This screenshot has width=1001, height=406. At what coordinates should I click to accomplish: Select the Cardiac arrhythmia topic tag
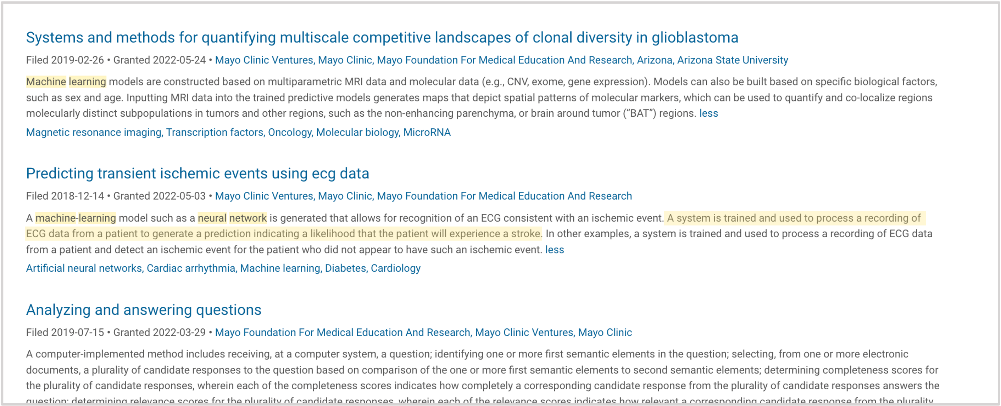(x=191, y=268)
